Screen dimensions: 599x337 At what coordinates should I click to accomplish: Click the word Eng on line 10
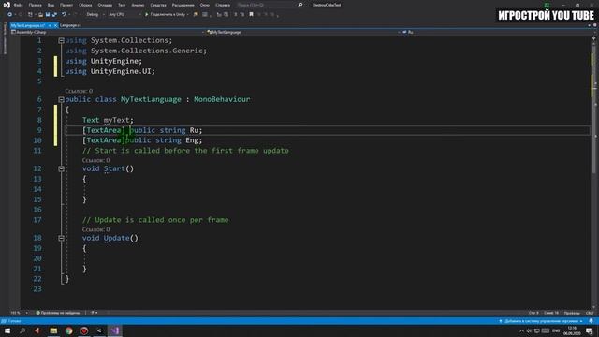click(x=192, y=140)
